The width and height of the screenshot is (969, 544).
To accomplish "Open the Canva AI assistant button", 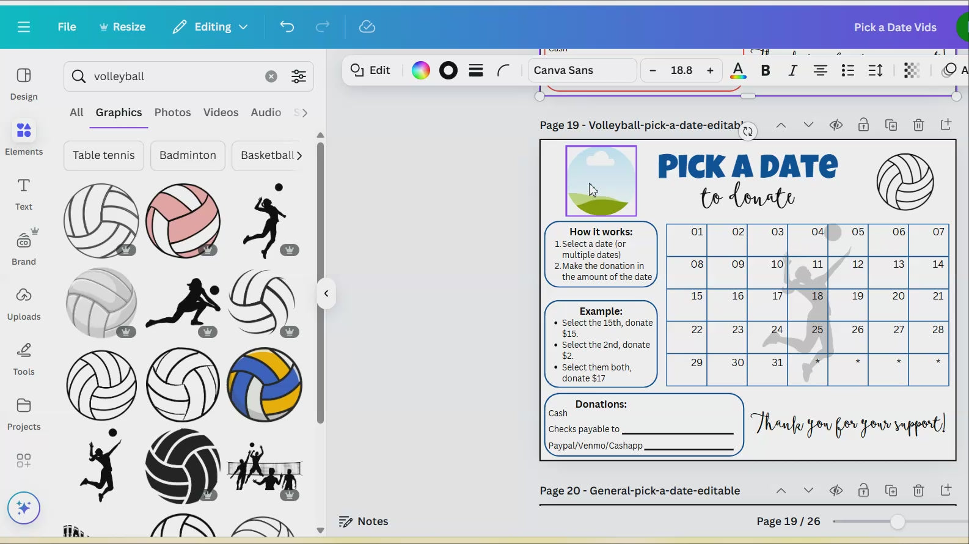I will 24,508.
